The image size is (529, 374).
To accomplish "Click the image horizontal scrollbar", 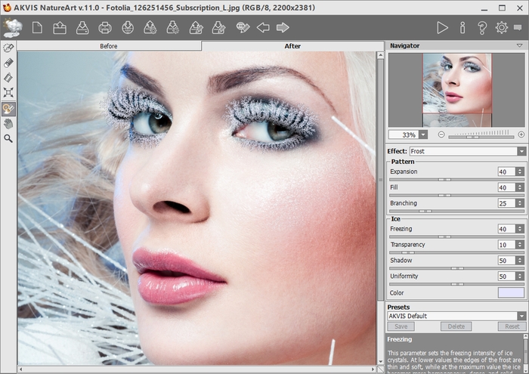I will 197,369.
